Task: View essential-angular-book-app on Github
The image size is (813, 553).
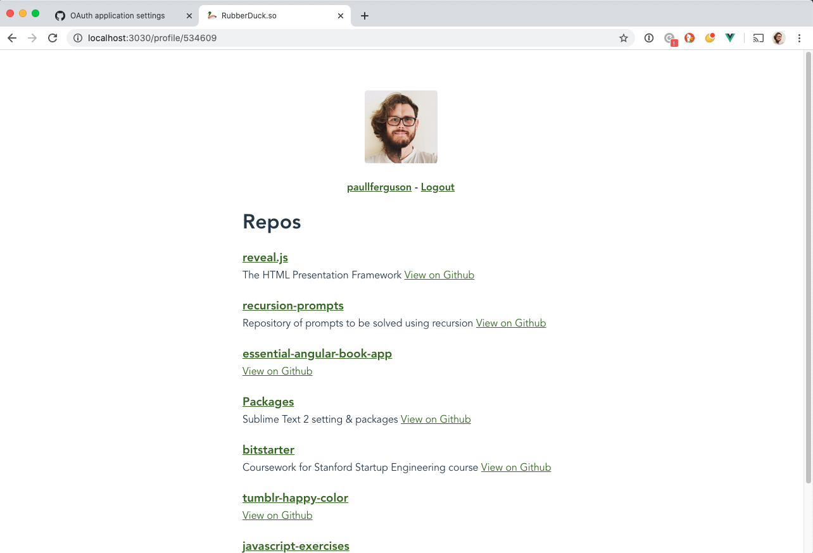Action: (x=277, y=371)
